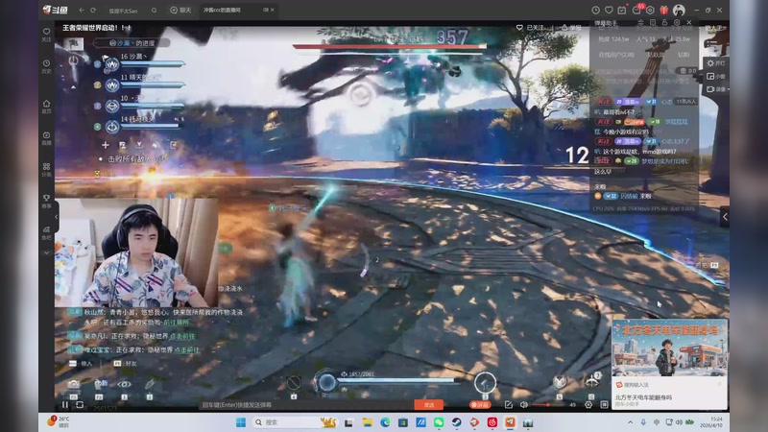768x432 pixels.
Task: Click the search magnifier in the top bar
Action: [154, 11]
